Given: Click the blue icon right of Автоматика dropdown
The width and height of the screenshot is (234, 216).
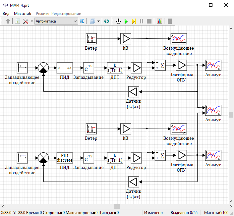Looking at the screenshot, I should point(82,21).
